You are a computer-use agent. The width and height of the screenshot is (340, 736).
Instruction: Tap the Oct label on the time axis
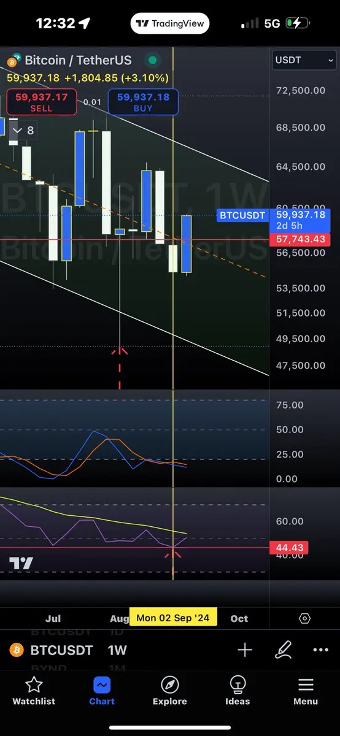tap(239, 618)
